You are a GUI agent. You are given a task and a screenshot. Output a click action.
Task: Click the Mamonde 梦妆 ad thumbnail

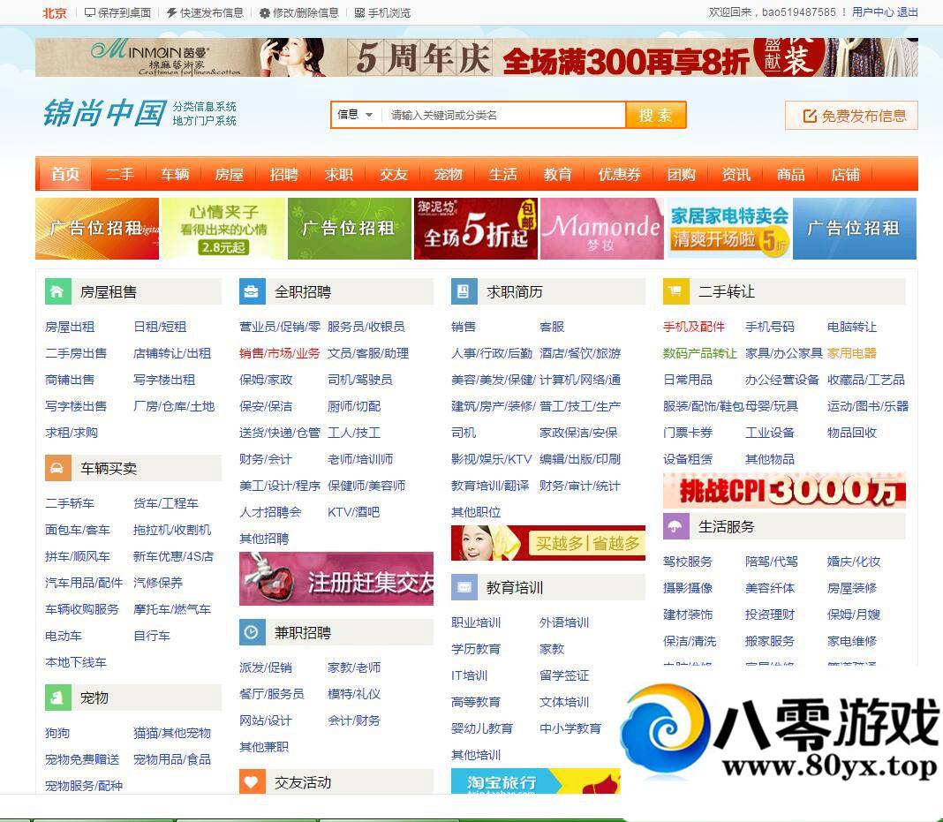pos(602,229)
